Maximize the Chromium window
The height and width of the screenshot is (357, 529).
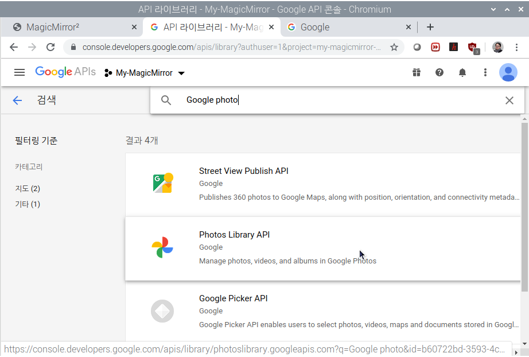point(507,9)
